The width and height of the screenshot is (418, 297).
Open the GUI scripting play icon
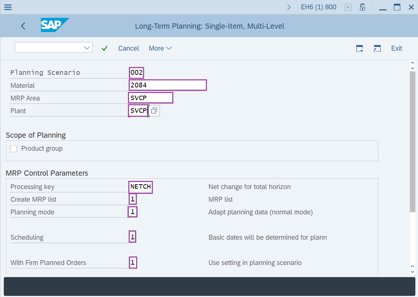[348, 7]
